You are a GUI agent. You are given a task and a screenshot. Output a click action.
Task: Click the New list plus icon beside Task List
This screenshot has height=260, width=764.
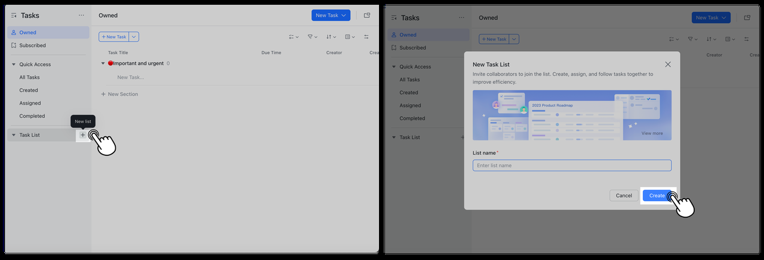pos(83,135)
